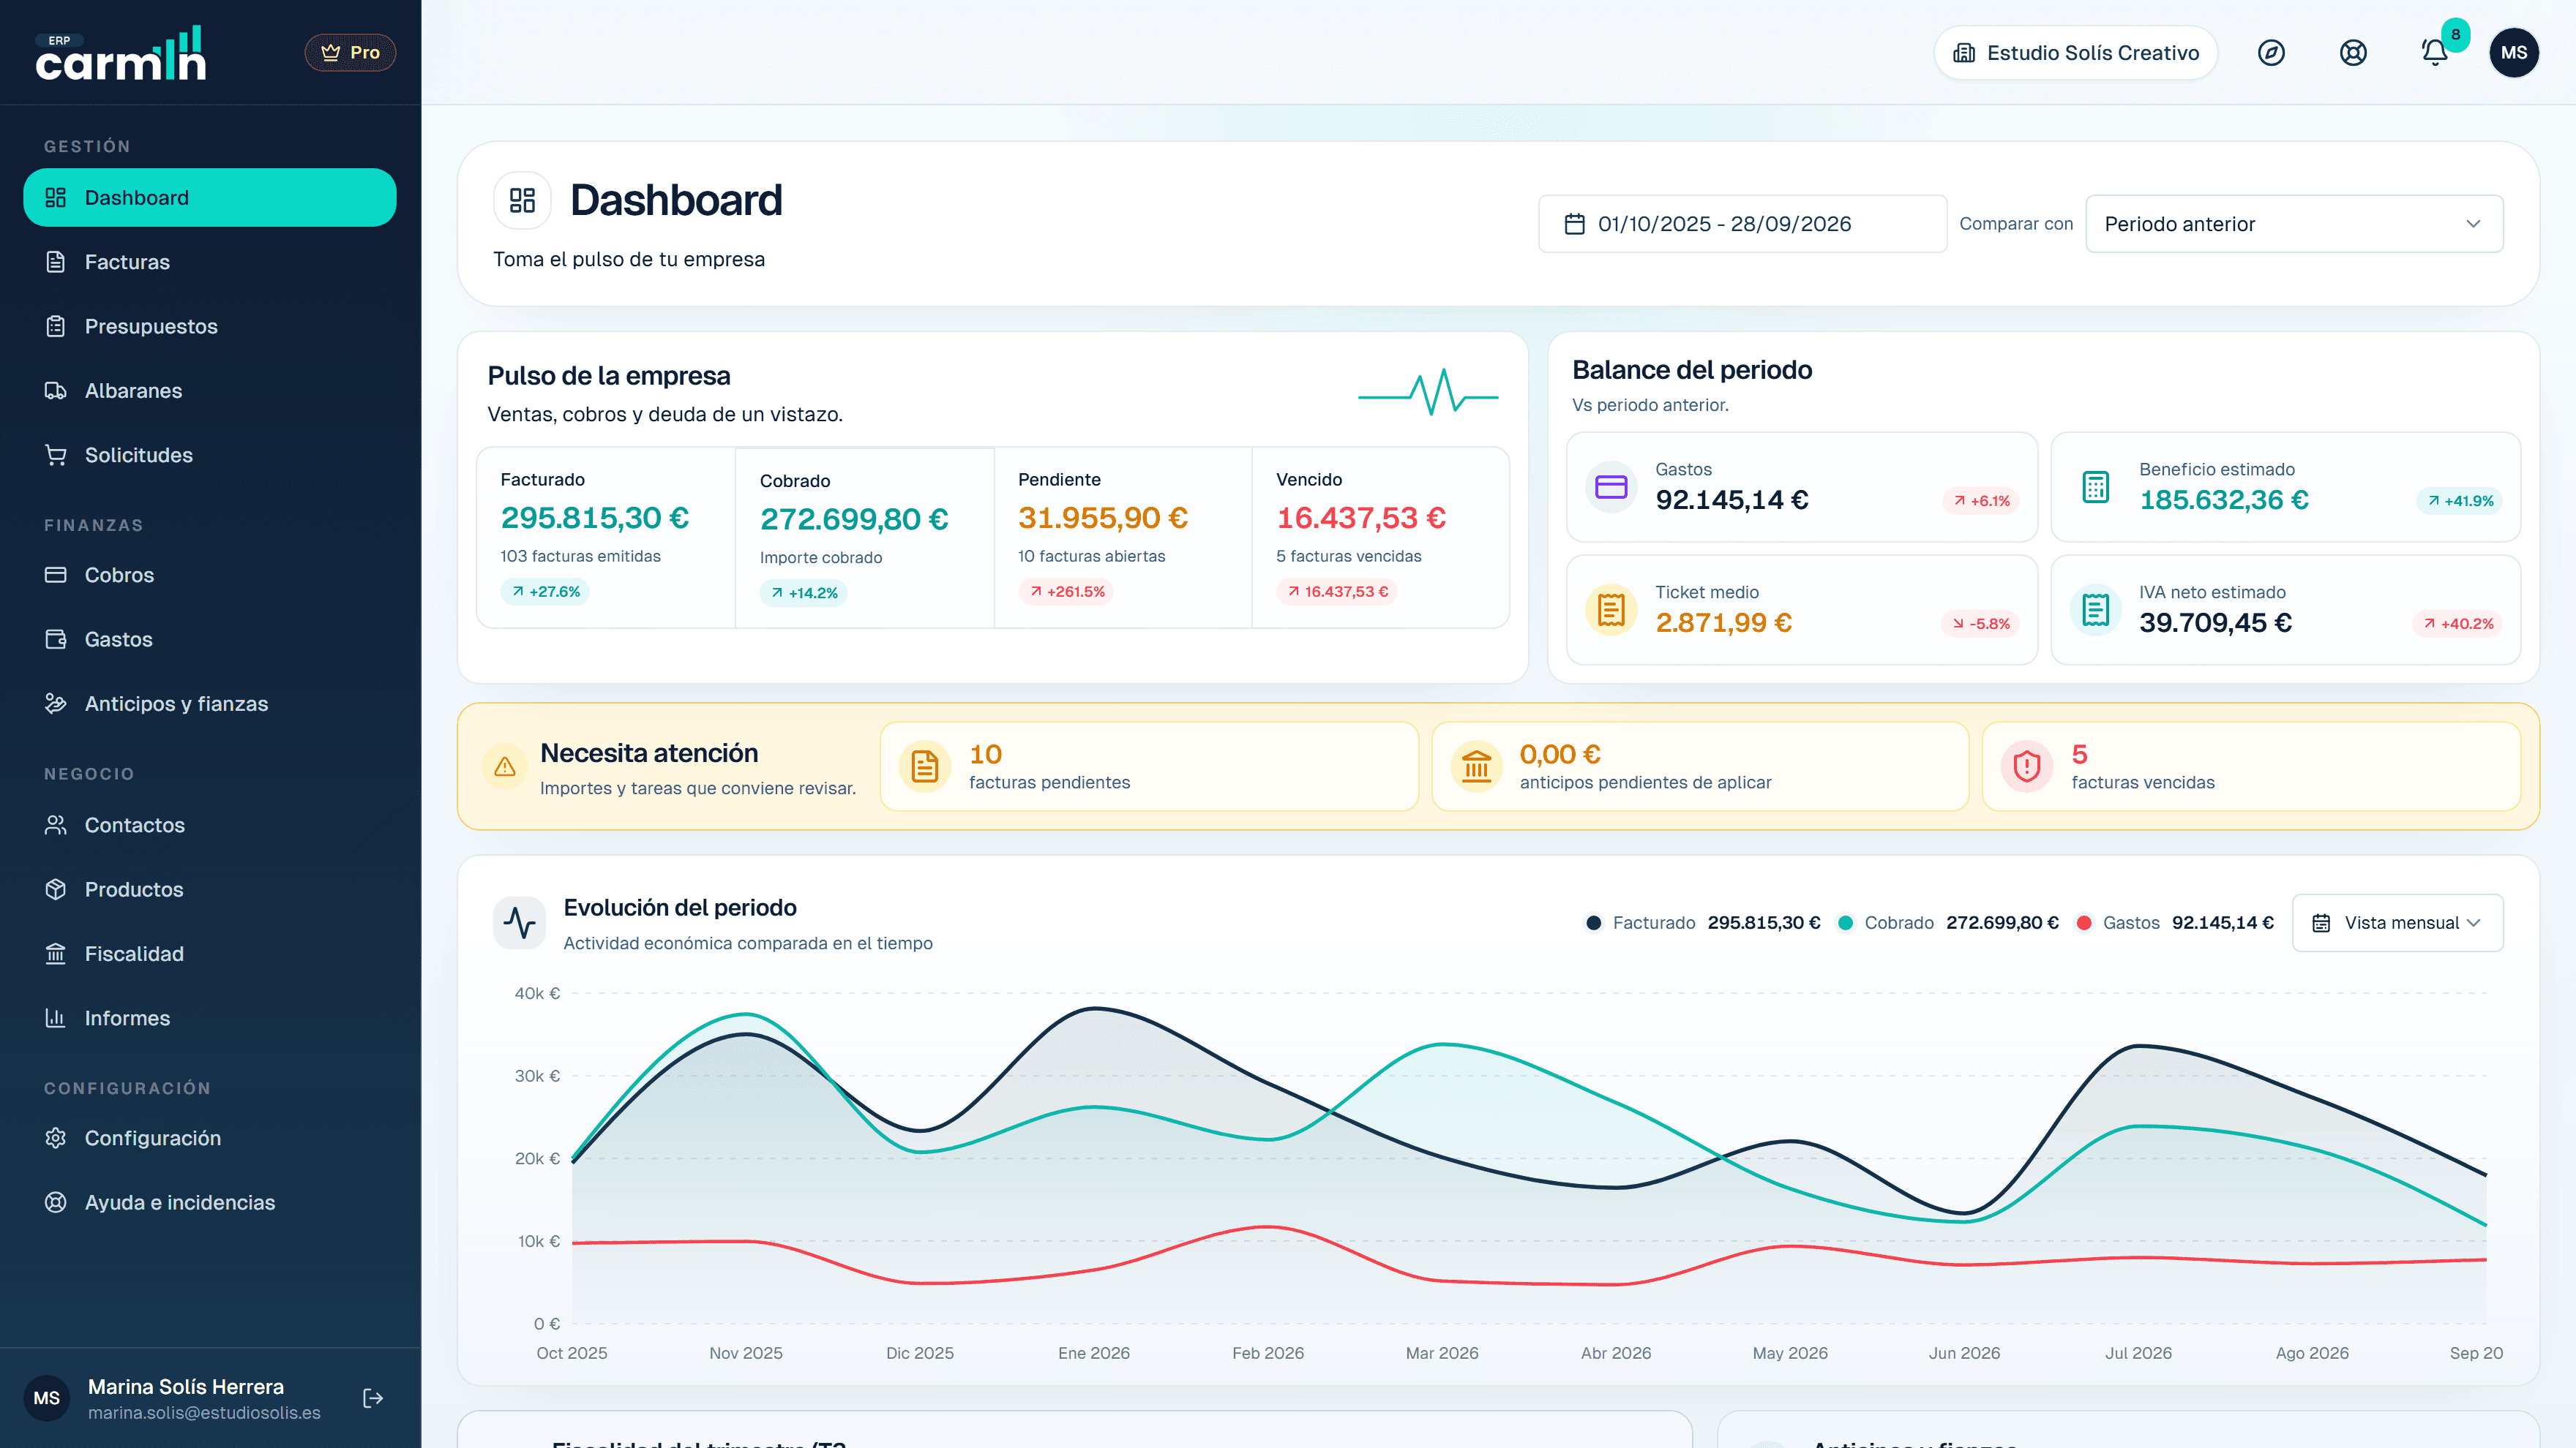Click the -5.8% badge in Ticket medio
This screenshot has width=2576, height=1448.
coord(1980,624)
